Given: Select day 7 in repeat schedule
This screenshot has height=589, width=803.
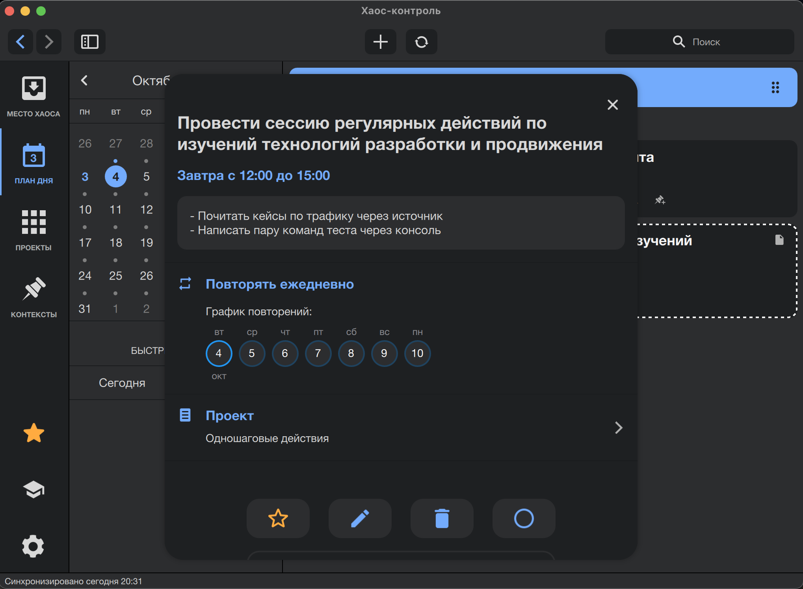Looking at the screenshot, I should tap(318, 353).
